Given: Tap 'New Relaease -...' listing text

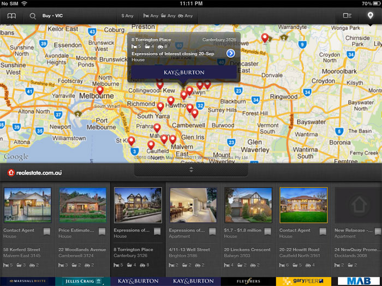Looking at the screenshot, I should coord(353,230).
